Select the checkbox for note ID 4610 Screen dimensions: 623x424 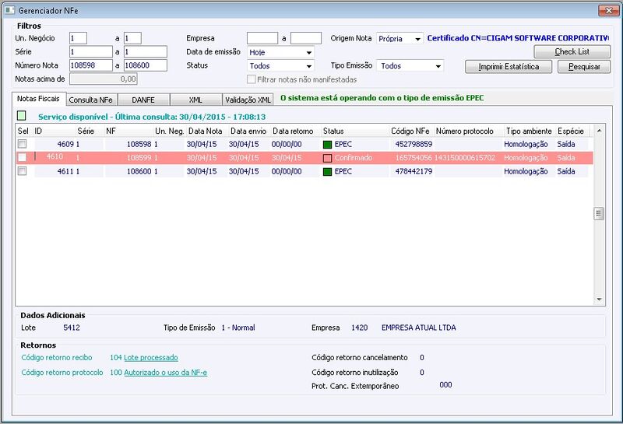[23, 158]
